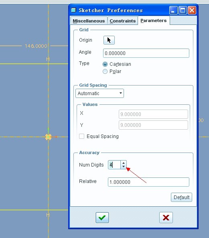Click the X grid spacing value field

(x=153, y=114)
